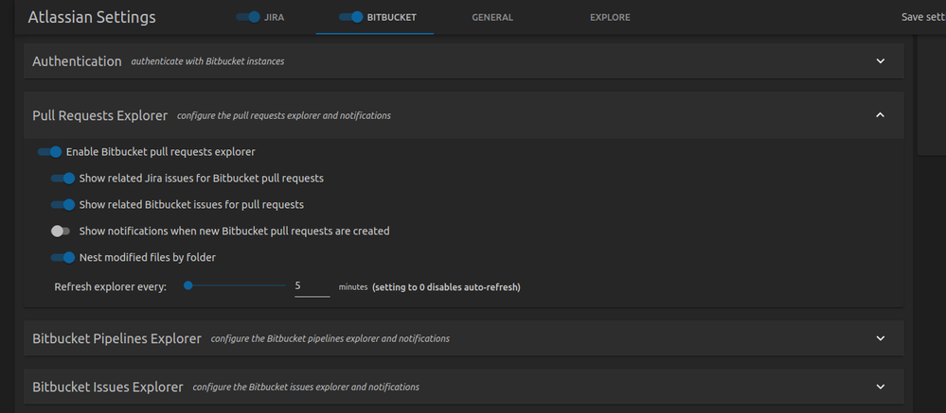Click 'authenticate with Bitbucket instances' description
Image resolution: width=946 pixels, height=413 pixels.
coord(207,61)
